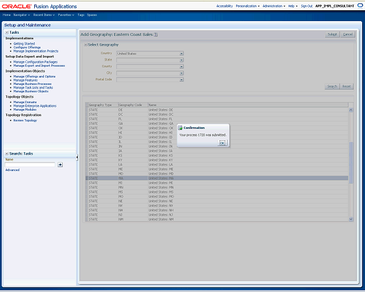365x292 pixels.
Task: Click the Advanced search link
Action: [x=13, y=170]
